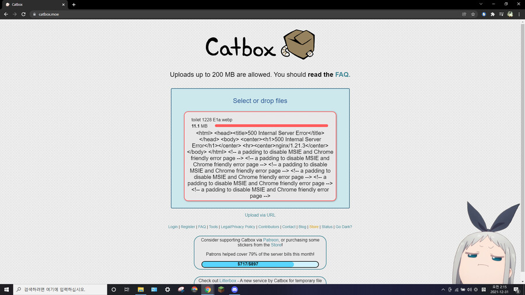
Task: Open the Tools link
Action: [x=213, y=227]
